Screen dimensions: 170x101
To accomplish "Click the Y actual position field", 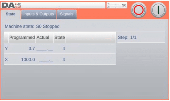I will tap(45, 49).
